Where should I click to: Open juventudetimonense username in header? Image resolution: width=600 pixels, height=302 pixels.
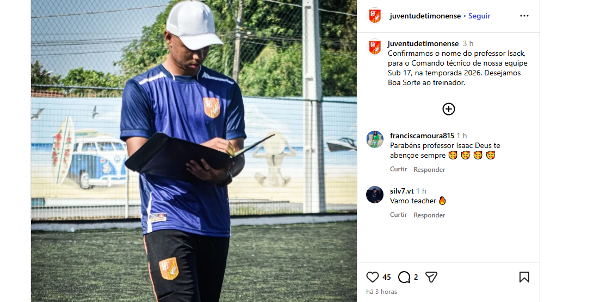pyautogui.click(x=425, y=16)
